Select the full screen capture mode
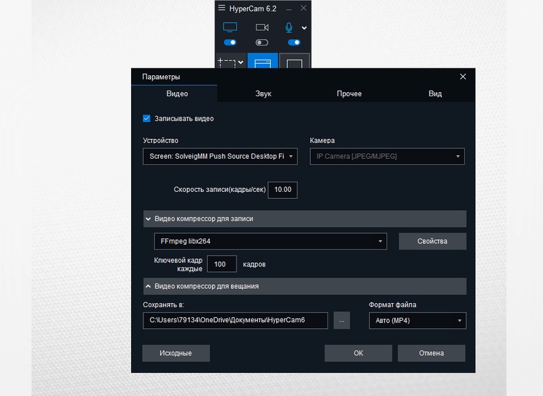Screen dimensions: 543x396 tap(294, 61)
